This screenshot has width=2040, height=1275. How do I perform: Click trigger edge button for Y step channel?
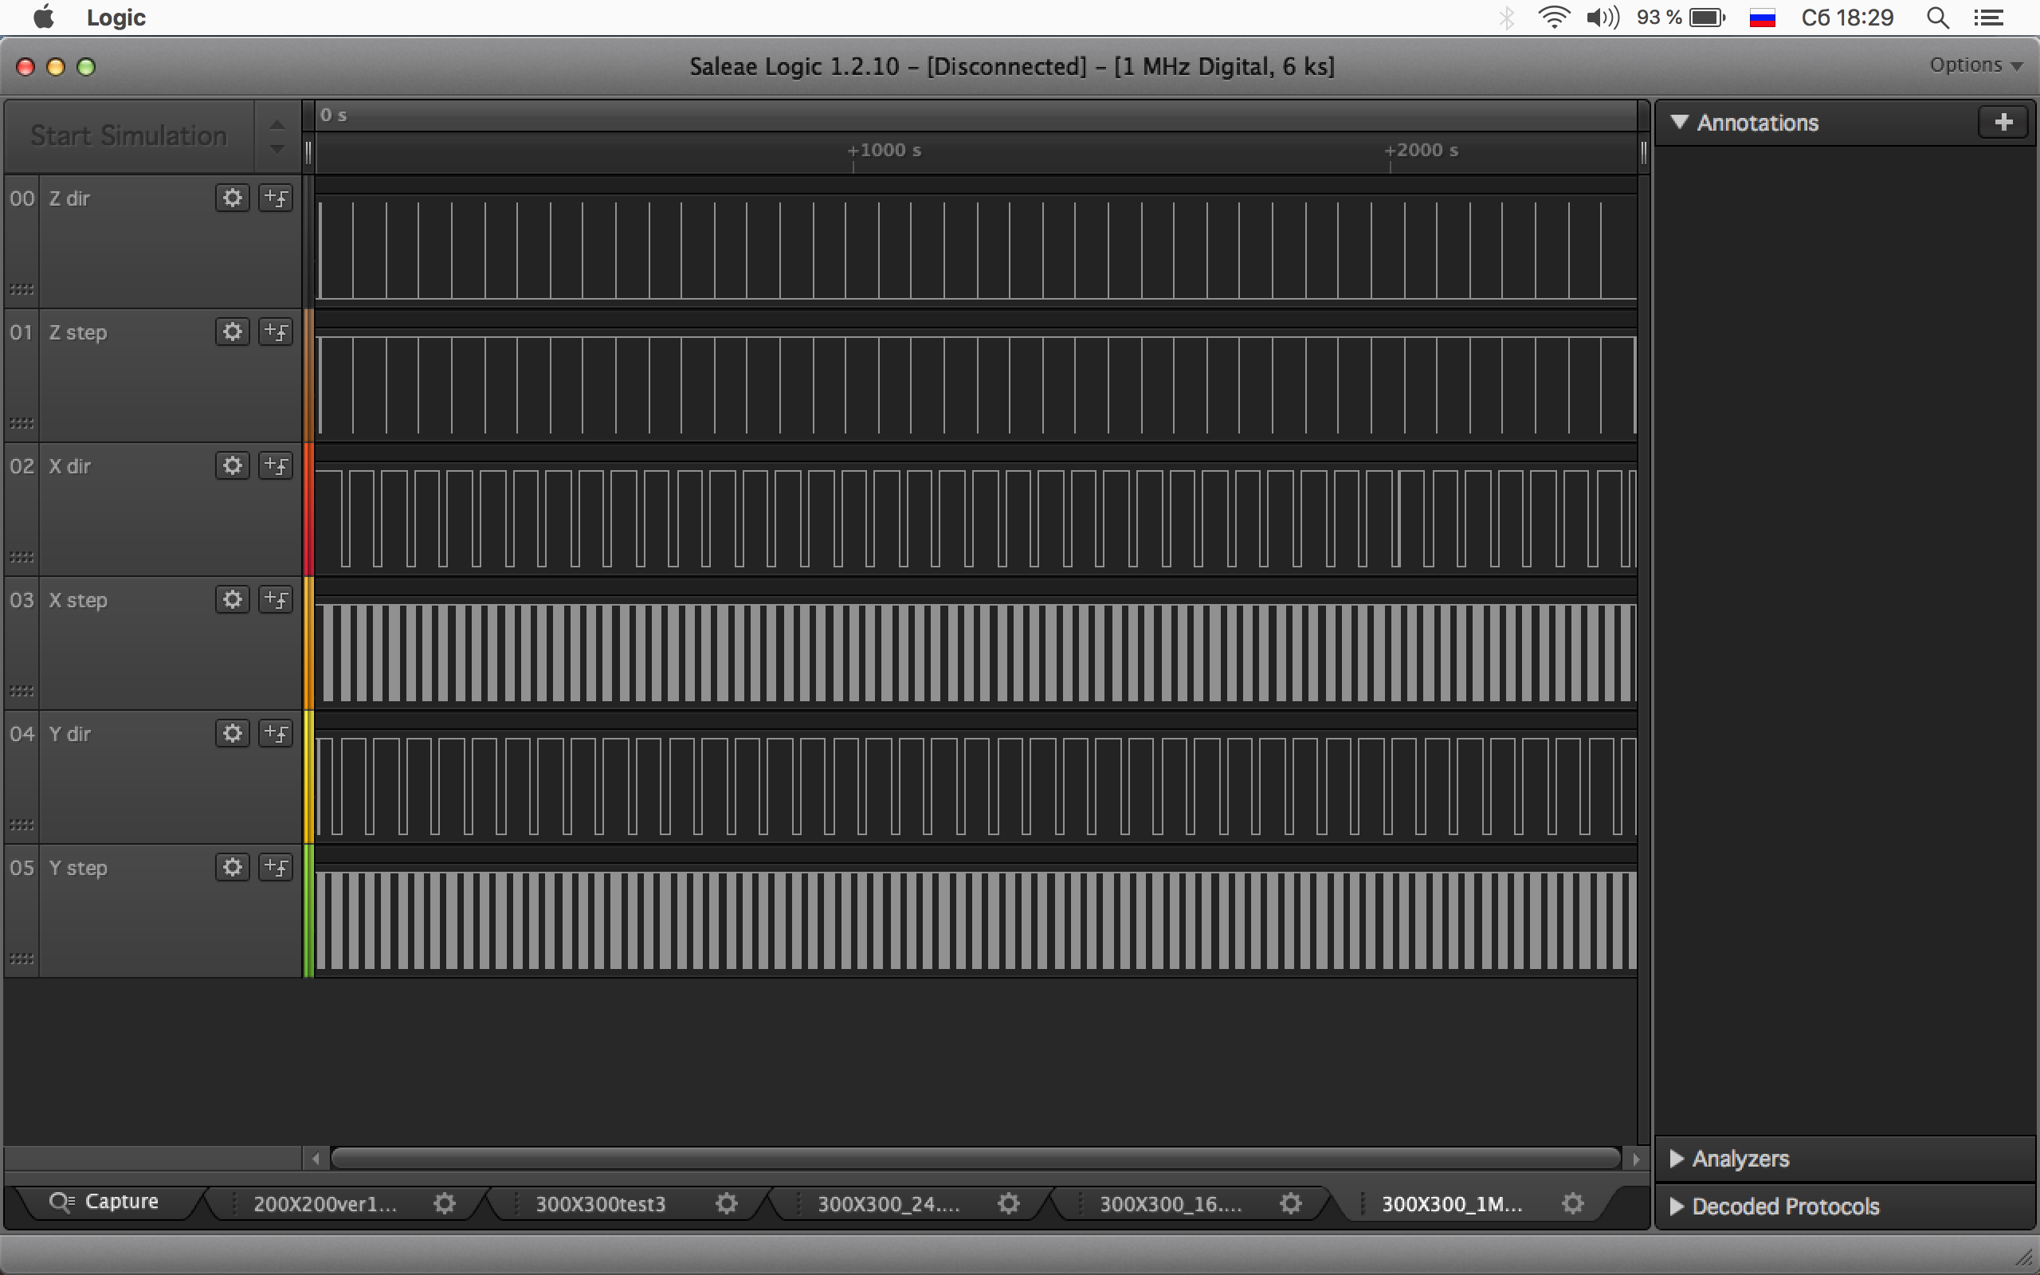point(276,868)
